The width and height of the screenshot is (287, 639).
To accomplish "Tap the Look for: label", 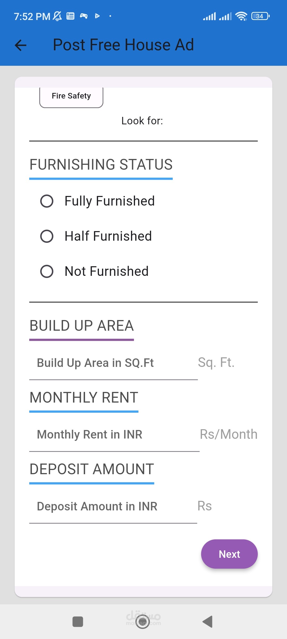I will click(x=142, y=121).
